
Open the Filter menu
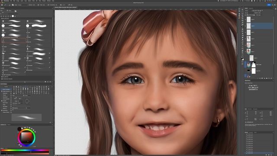(x=33, y=1)
